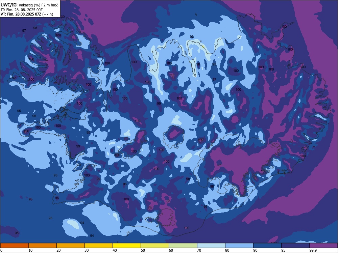Click the 'IT: Fim. 28. 08. 2025 00Z' line
Screen dimensions: 338x253
pyautogui.click(x=22, y=10)
